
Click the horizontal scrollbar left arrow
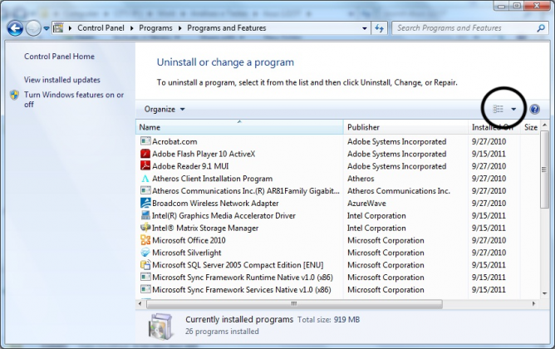[140, 303]
